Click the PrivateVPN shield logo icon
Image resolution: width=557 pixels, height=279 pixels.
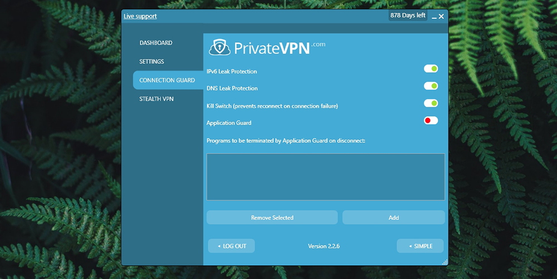219,48
